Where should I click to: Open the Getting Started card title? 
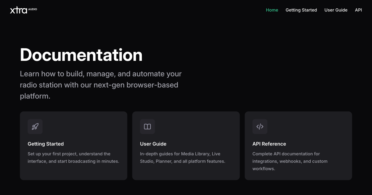click(46, 144)
